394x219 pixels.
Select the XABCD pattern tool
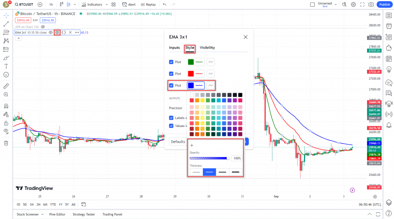(x=6, y=41)
